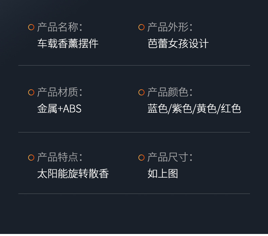This screenshot has height=236, width=268.
Task: Select the orange bullet next to 产品颜色
Action: (141, 92)
